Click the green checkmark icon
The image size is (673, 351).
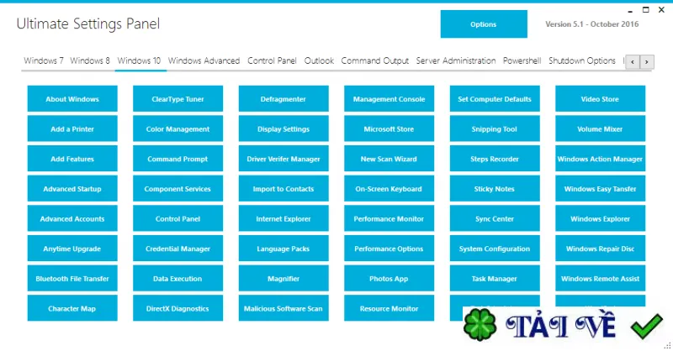click(647, 326)
